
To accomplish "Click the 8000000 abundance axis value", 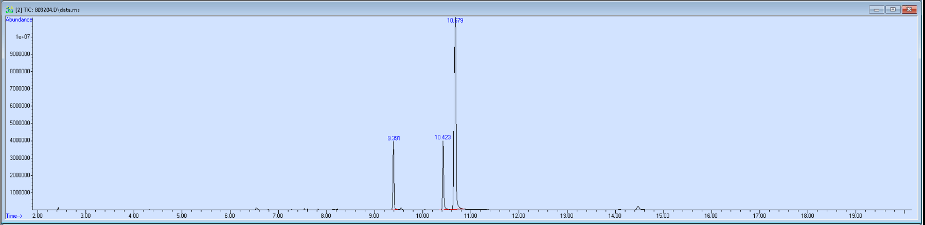I will coord(20,72).
